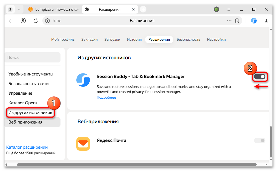Click the Ещё более 1500 расширений text
277x171 pixels.
click(x=31, y=153)
